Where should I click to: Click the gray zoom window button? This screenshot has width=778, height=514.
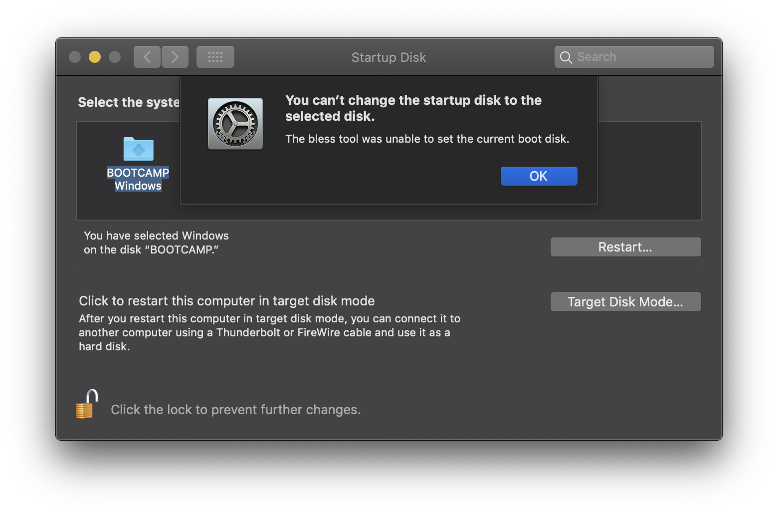(115, 57)
